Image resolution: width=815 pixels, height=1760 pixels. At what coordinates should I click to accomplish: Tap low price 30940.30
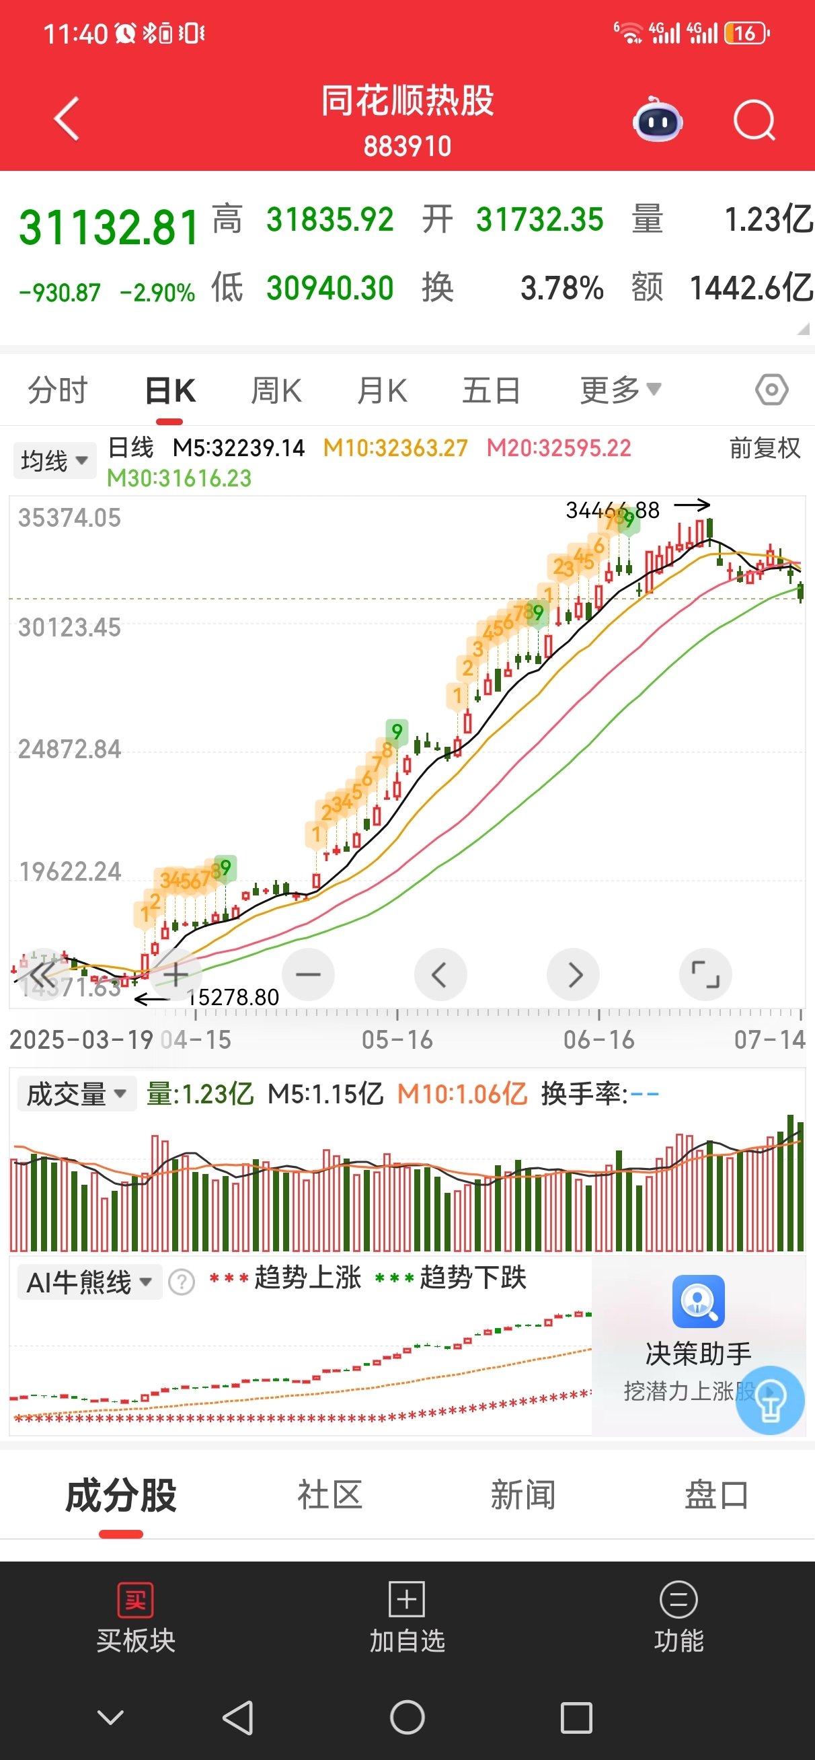(330, 288)
